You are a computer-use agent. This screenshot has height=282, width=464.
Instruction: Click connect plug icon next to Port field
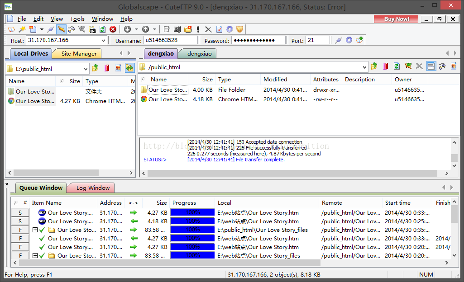[339, 40]
